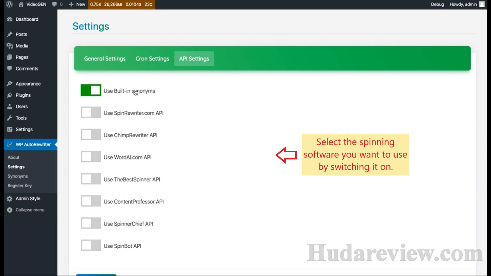491x276 pixels.
Task: Click the Posts pin icon
Action: pyautogui.click(x=10, y=34)
